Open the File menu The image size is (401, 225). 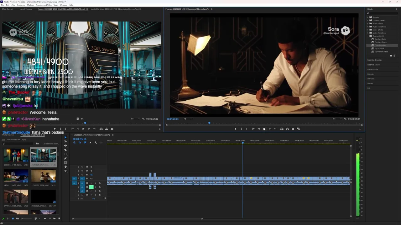click(3, 5)
